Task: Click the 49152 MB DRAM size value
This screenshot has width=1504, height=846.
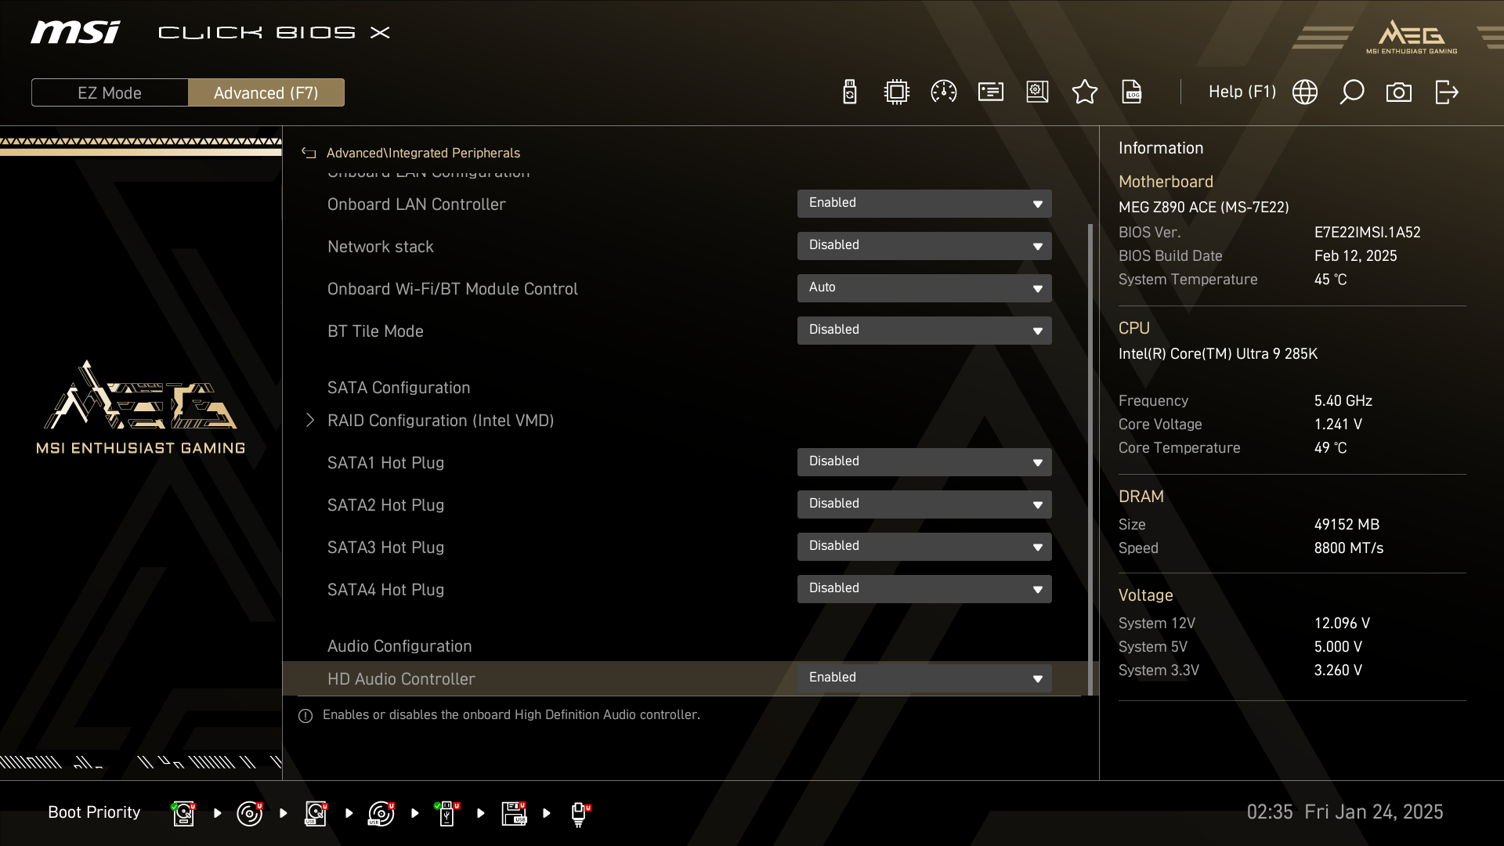Action: click(1347, 525)
